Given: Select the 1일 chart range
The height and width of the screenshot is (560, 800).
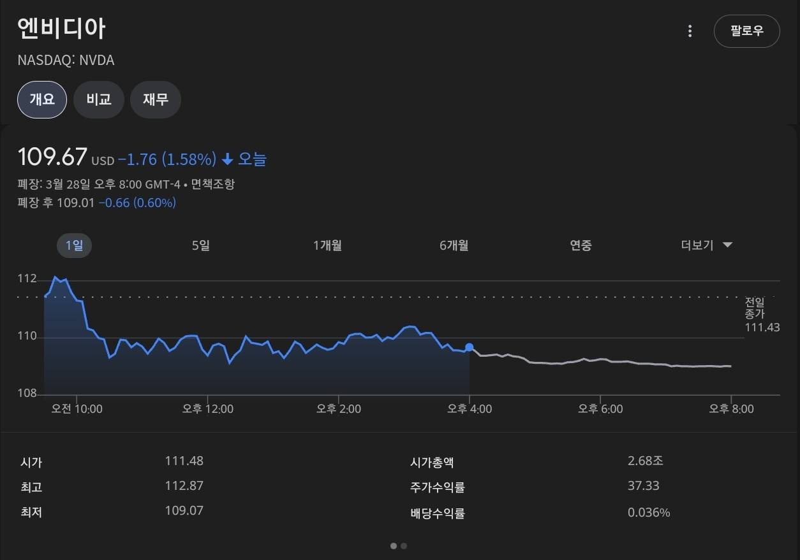Looking at the screenshot, I should (x=75, y=245).
